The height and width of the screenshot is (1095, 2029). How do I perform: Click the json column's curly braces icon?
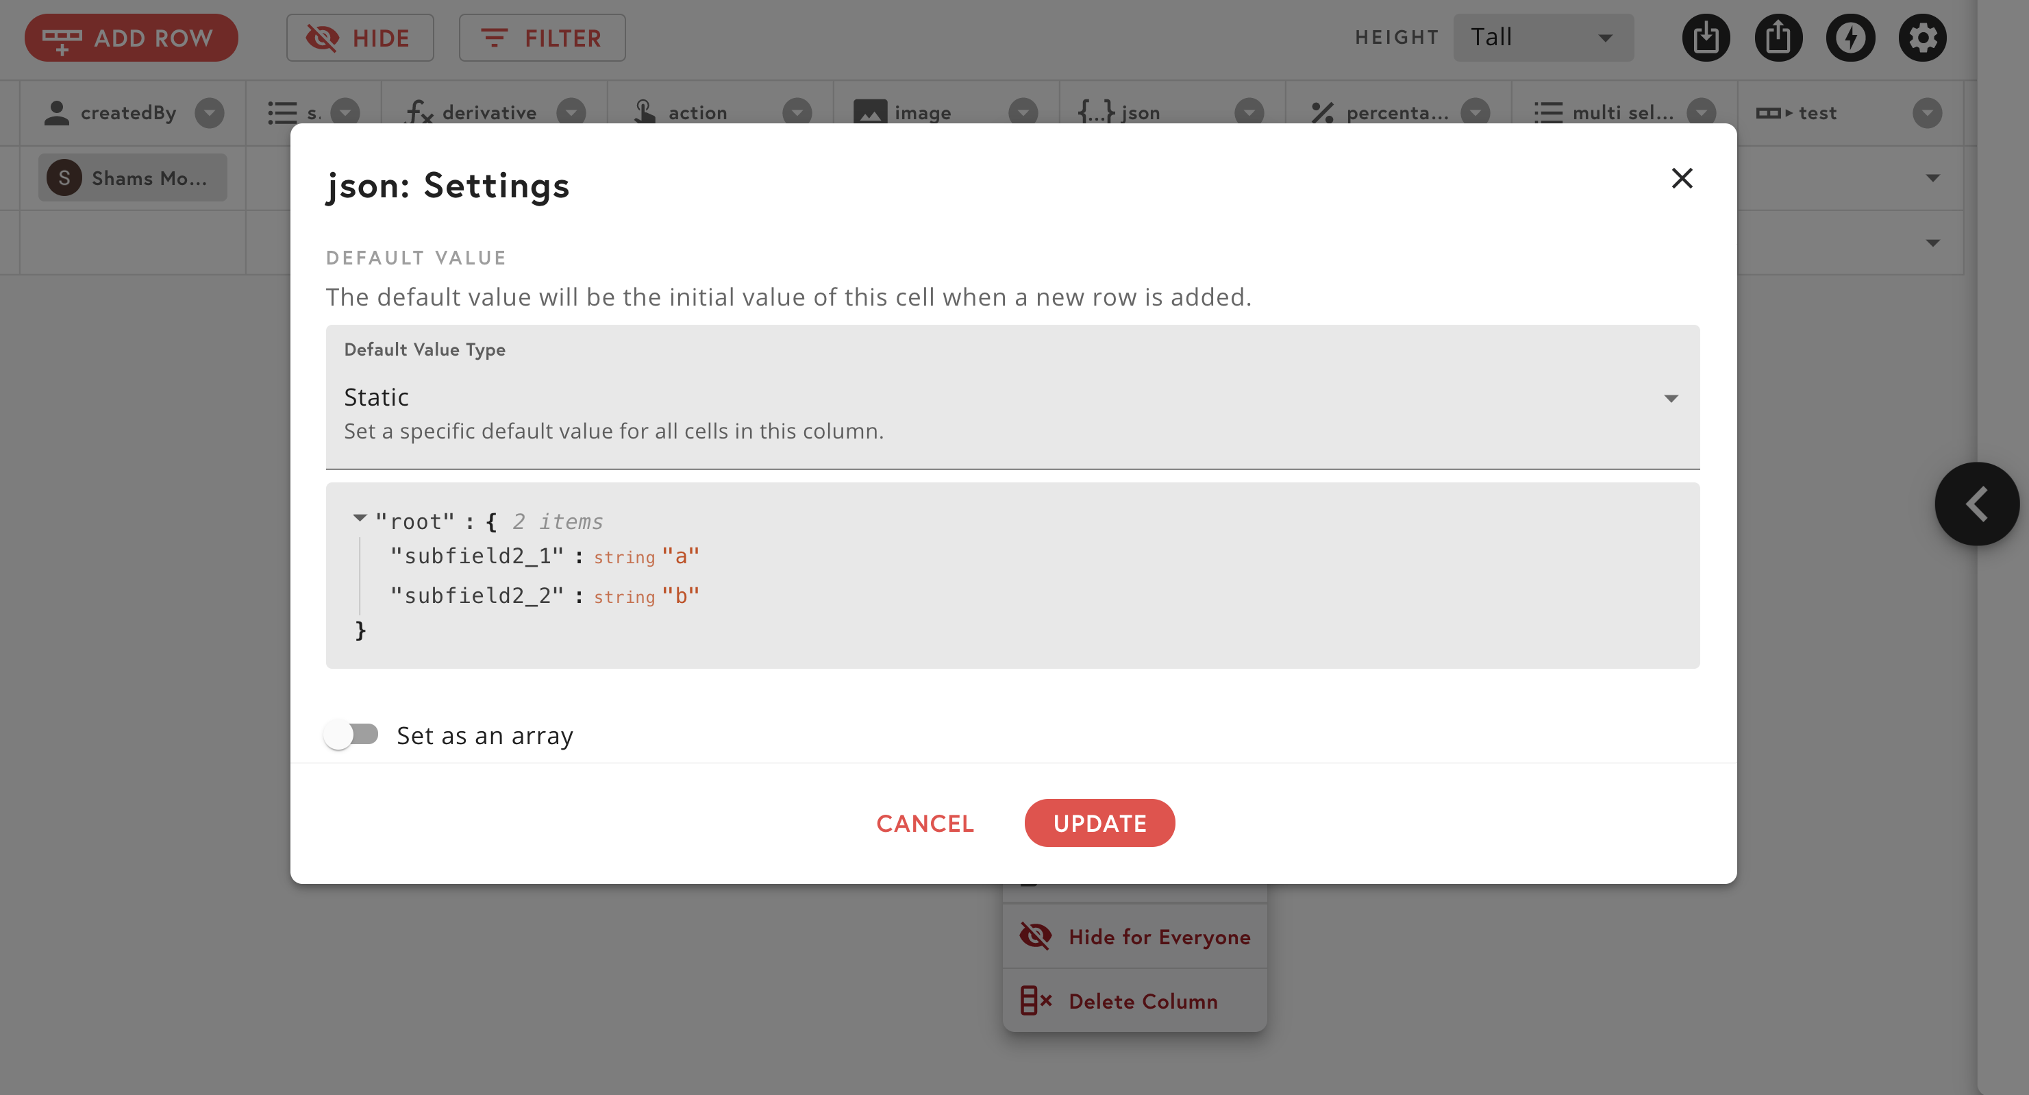pos(1094,111)
